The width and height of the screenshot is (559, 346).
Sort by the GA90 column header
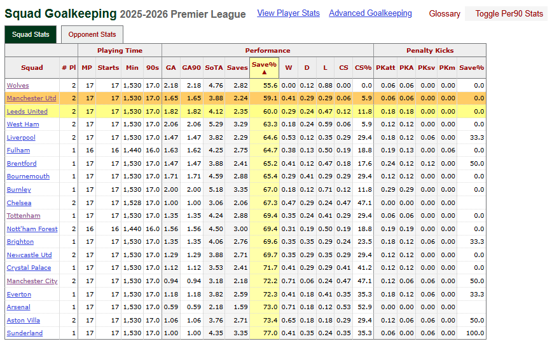191,67
